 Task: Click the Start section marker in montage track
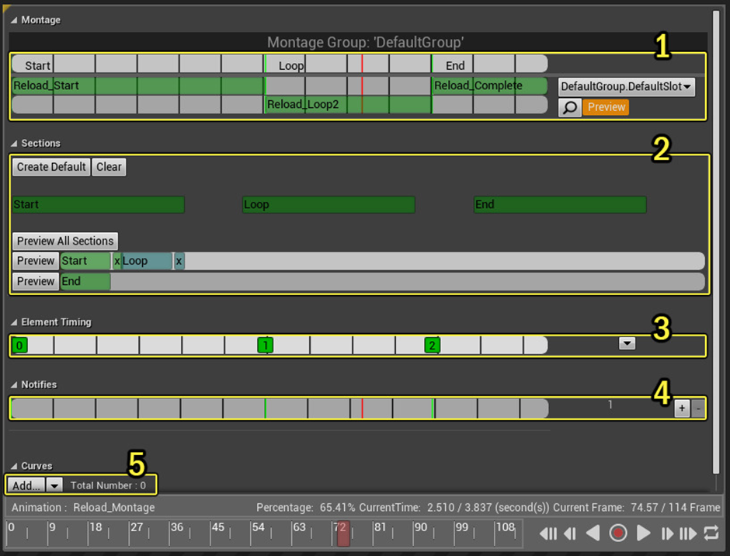tap(37, 66)
